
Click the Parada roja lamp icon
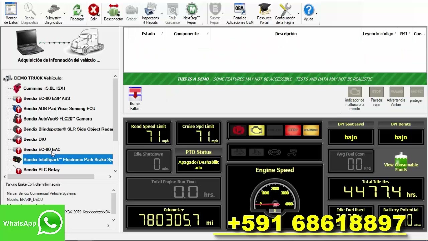(376, 92)
